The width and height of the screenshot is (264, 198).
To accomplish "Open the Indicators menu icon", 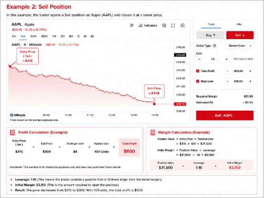I will (x=141, y=25).
